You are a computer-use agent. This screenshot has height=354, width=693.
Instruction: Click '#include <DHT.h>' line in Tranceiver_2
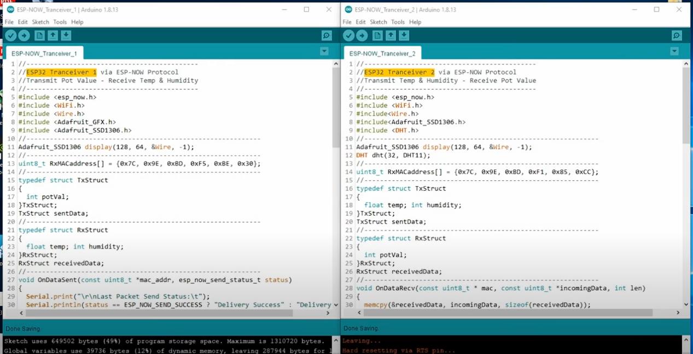pyautogui.click(x=387, y=130)
